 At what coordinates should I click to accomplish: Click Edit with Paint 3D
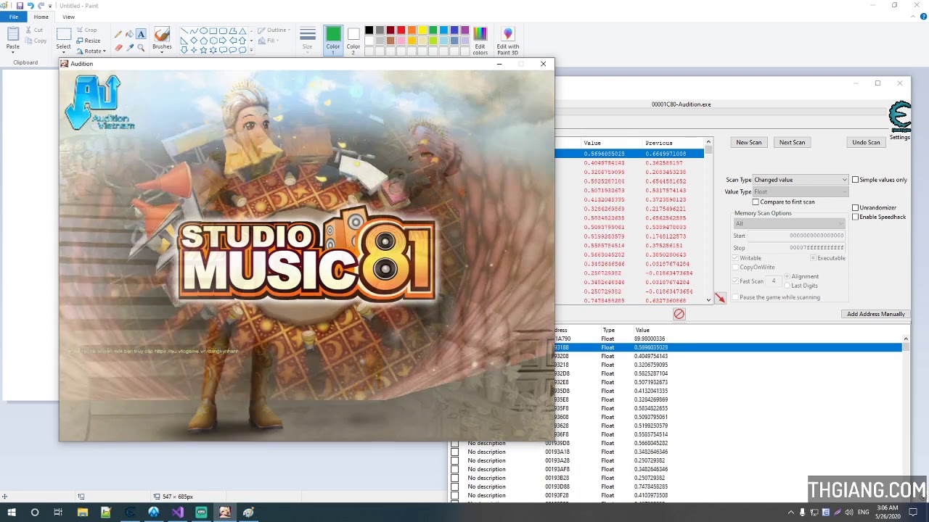pos(507,41)
